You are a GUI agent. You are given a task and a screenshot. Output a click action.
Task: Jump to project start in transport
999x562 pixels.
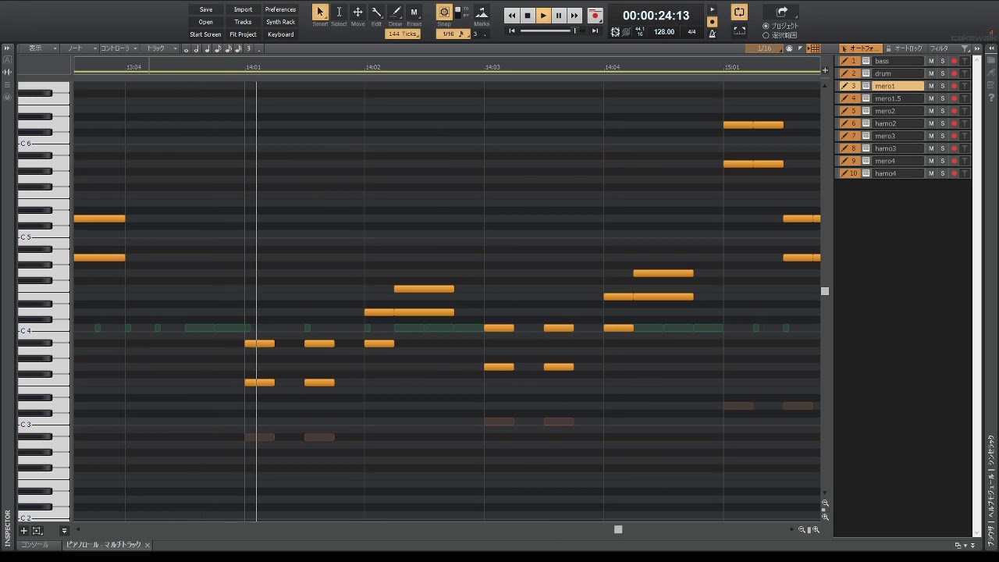pos(512,31)
